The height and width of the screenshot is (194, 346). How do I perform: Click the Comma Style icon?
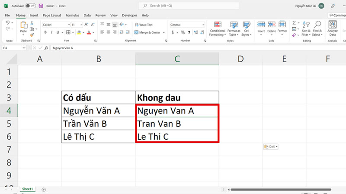(189, 32)
